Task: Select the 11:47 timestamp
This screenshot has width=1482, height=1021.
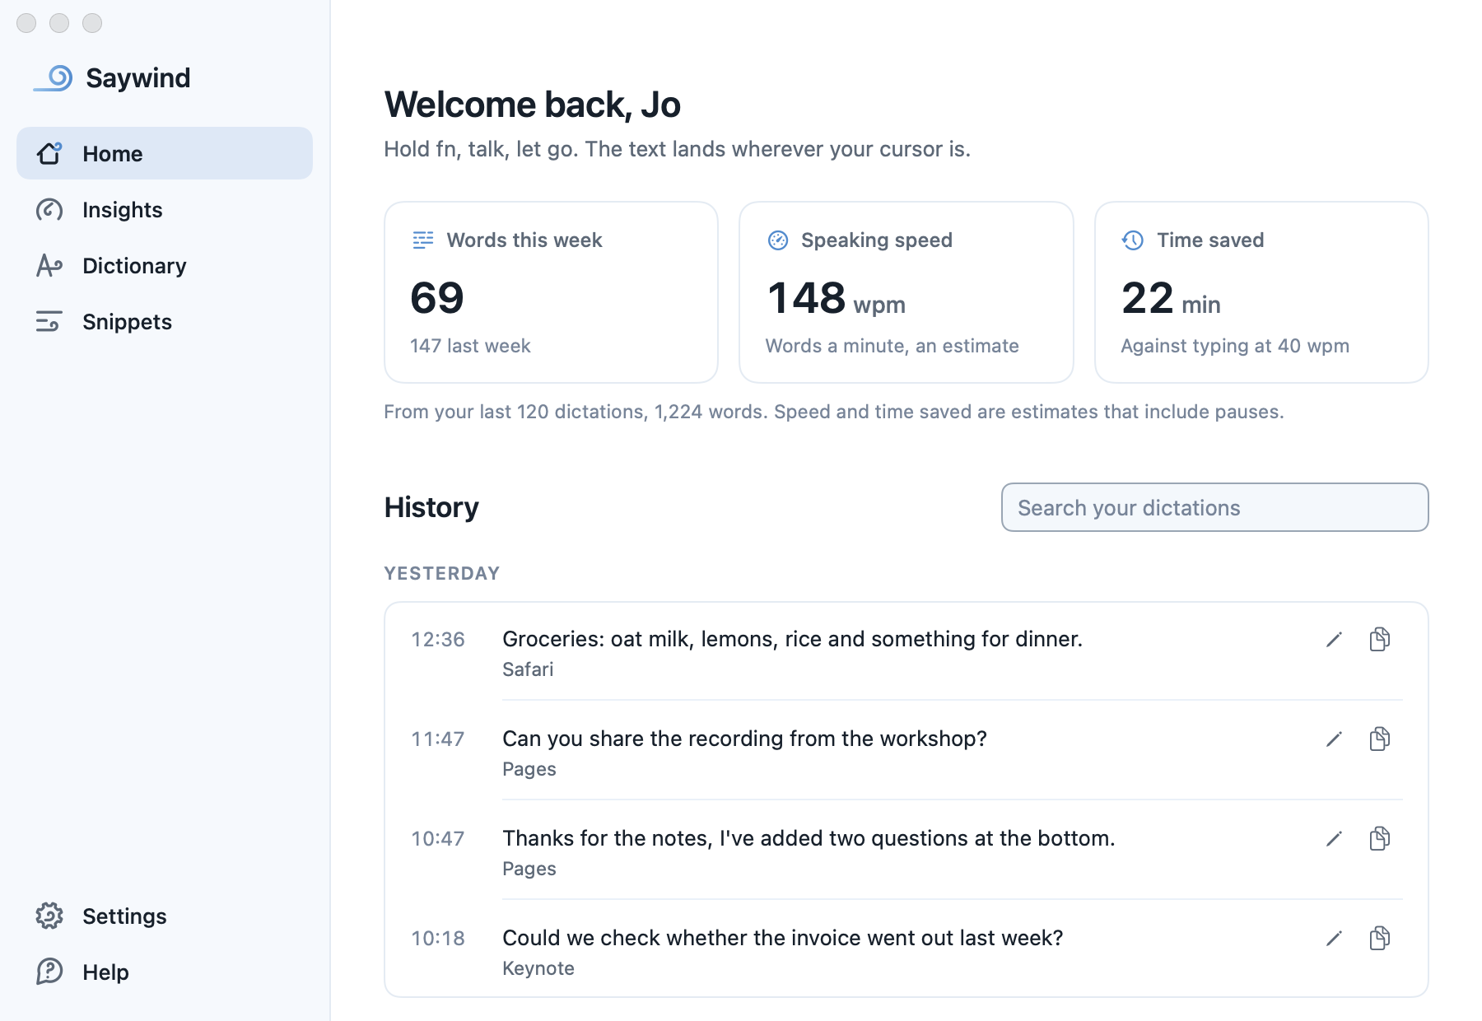Action: pyautogui.click(x=438, y=739)
